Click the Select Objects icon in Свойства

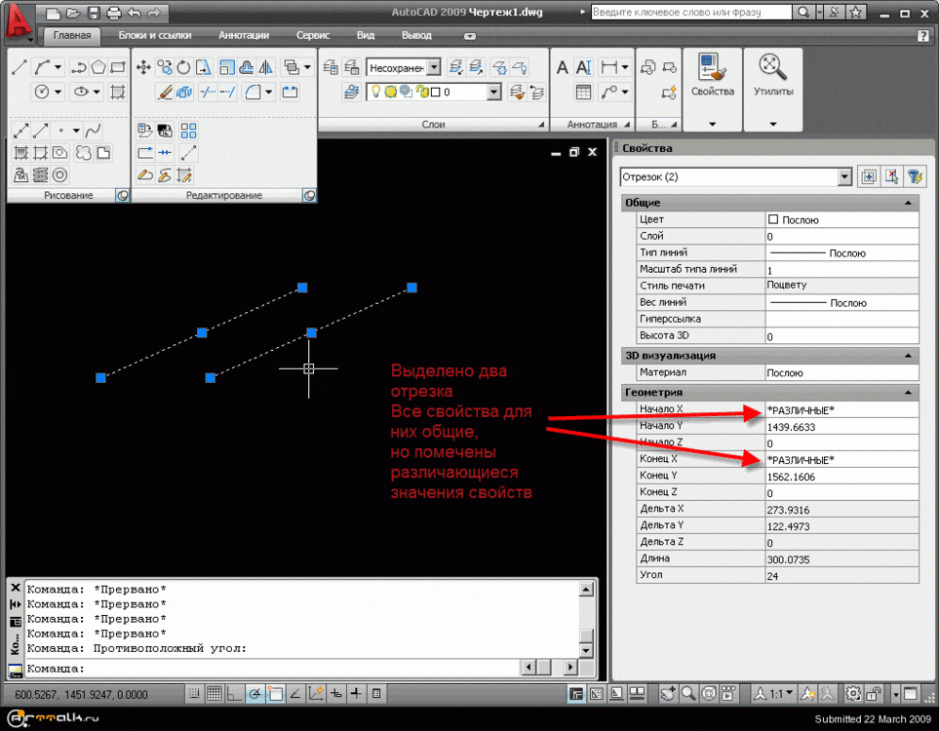point(891,176)
